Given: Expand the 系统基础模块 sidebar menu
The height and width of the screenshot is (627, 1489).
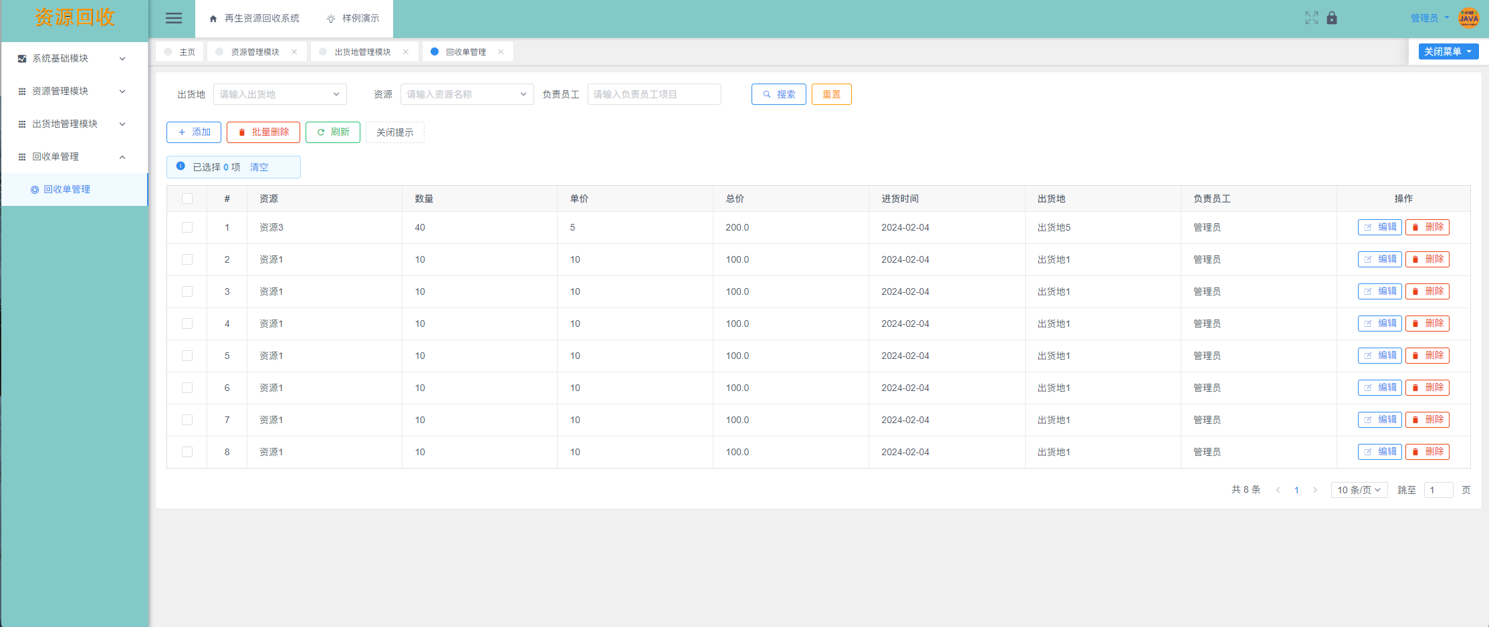Looking at the screenshot, I should click(74, 59).
